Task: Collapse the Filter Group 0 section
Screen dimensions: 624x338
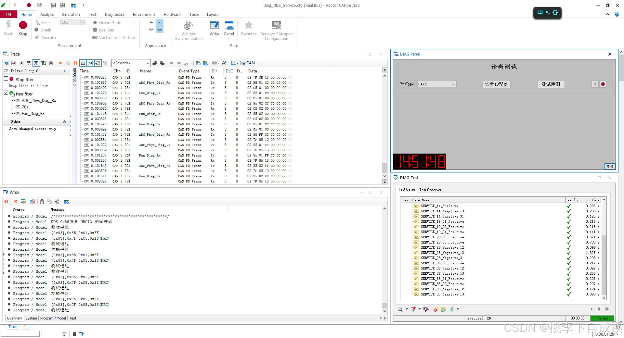Action: click(64, 71)
